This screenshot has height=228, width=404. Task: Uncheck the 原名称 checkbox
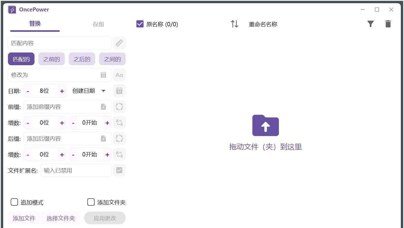click(x=140, y=24)
